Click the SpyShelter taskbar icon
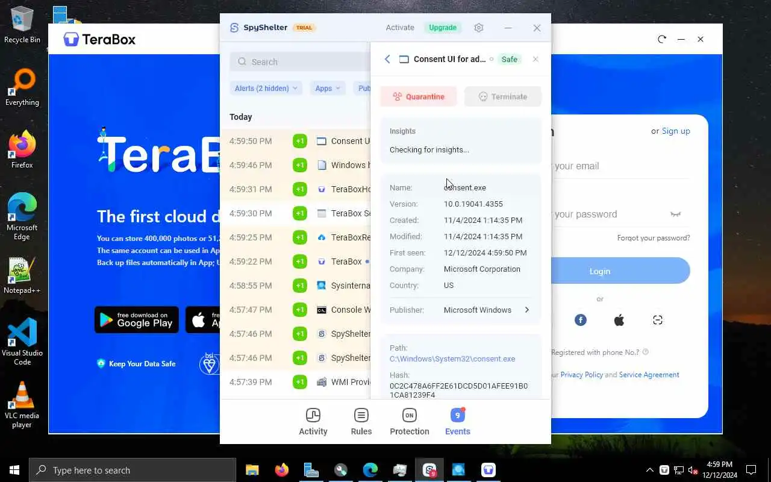The image size is (771, 482). pos(429,470)
